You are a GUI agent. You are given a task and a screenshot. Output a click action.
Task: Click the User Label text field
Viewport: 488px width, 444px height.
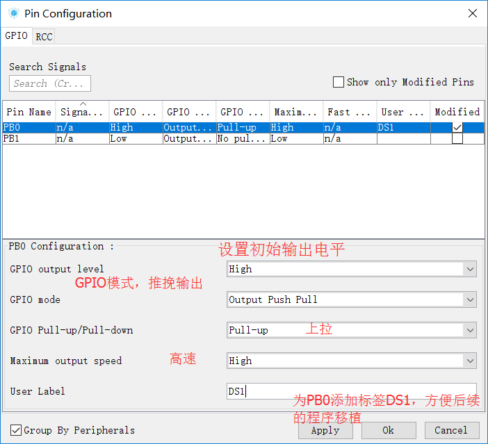351,391
